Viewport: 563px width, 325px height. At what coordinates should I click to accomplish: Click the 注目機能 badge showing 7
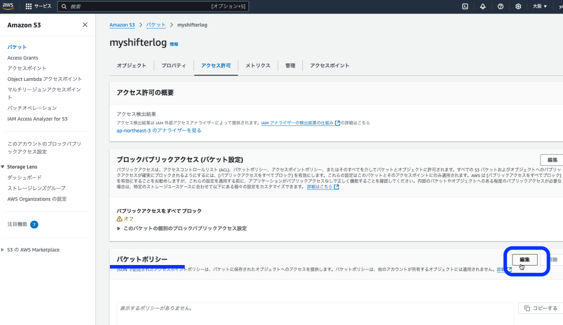tap(34, 224)
